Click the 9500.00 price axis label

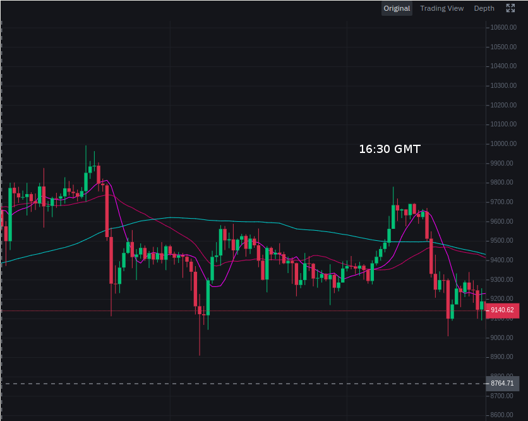coord(501,241)
